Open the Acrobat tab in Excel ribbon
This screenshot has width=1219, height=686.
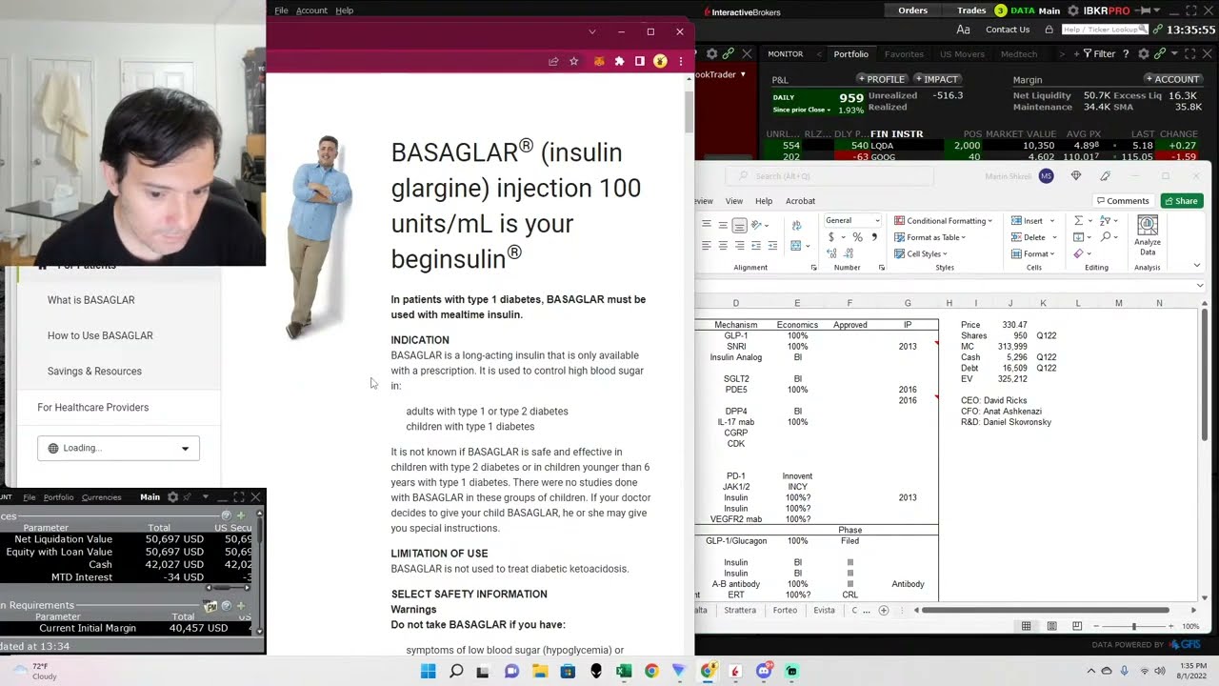point(800,201)
